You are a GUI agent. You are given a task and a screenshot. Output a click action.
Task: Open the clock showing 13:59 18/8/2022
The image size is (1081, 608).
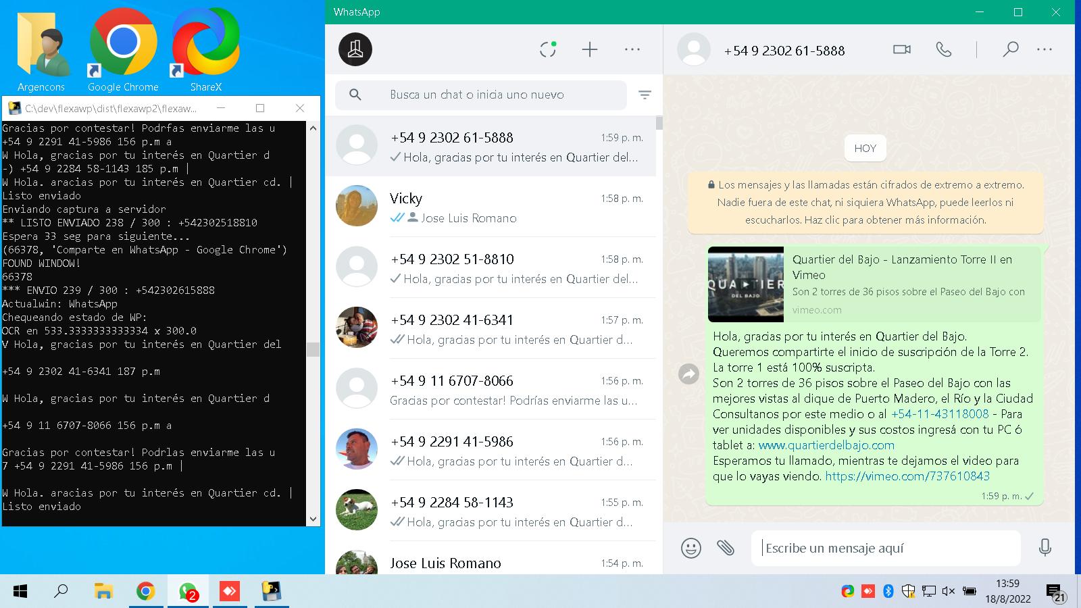[x=1007, y=591]
